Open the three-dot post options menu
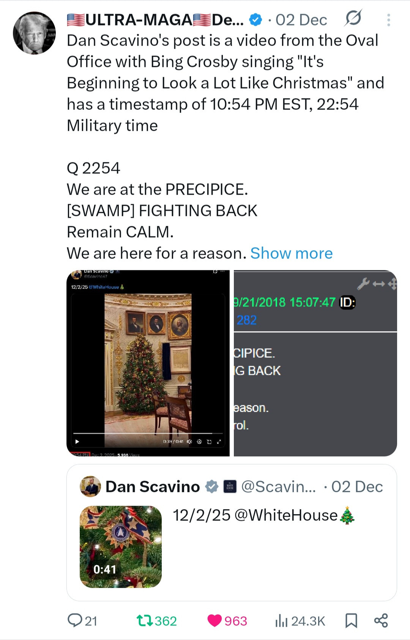Image resolution: width=410 pixels, height=640 pixels. coord(388,20)
